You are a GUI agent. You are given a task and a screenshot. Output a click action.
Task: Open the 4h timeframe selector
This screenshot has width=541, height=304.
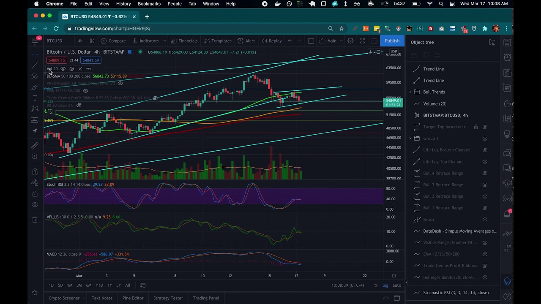80,41
